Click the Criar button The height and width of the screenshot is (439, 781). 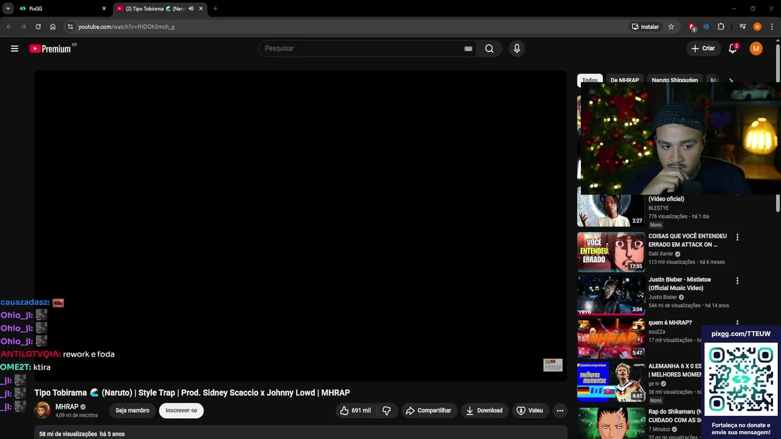(x=703, y=49)
